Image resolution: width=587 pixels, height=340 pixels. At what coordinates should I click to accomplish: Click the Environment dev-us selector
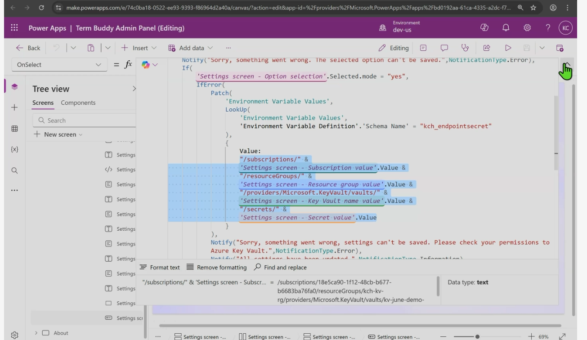coord(400,27)
